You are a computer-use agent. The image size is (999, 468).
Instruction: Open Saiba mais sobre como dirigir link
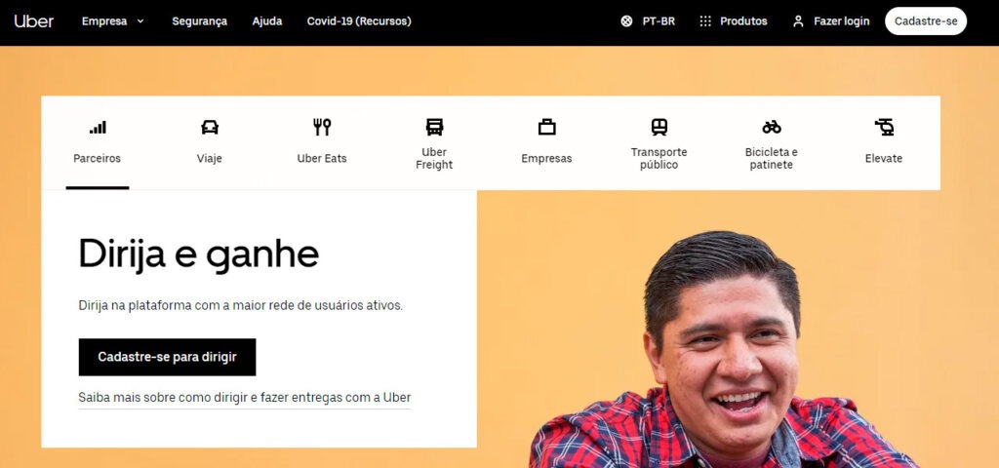coord(245,398)
